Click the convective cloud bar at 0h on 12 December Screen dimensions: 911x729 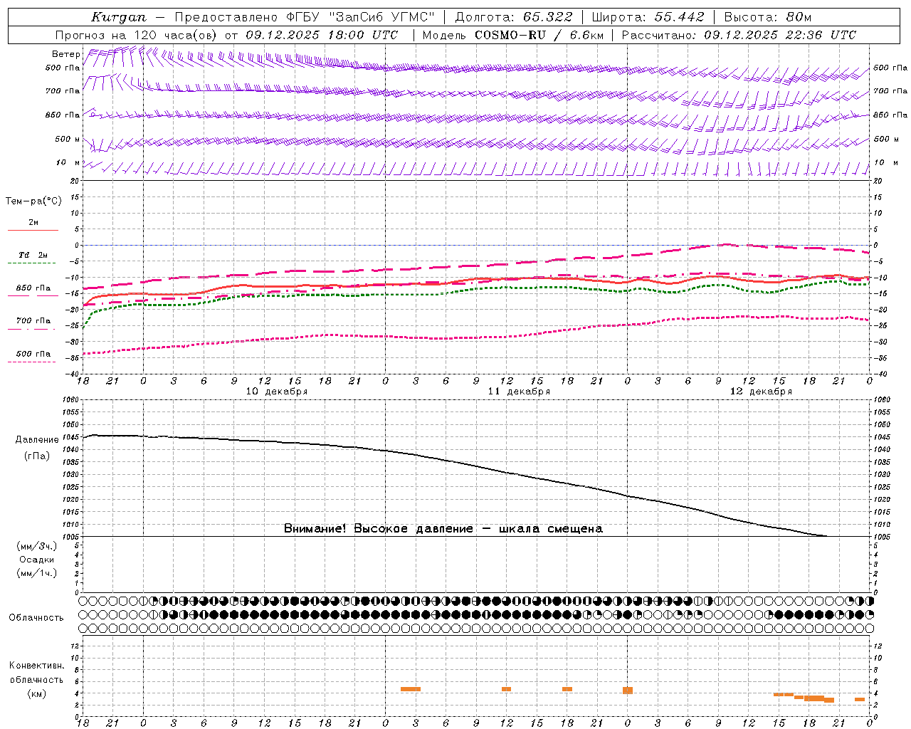628,691
